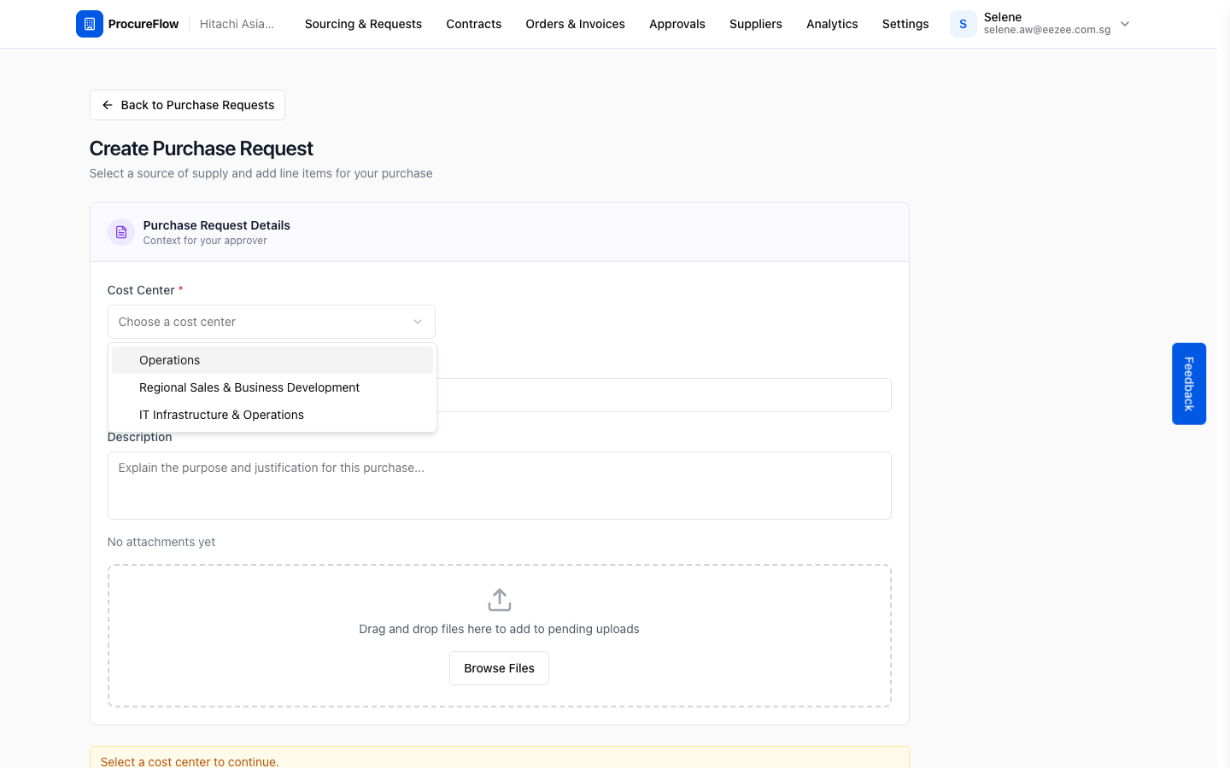
Task: Select the Operations cost center option
Action: pyautogui.click(x=272, y=360)
